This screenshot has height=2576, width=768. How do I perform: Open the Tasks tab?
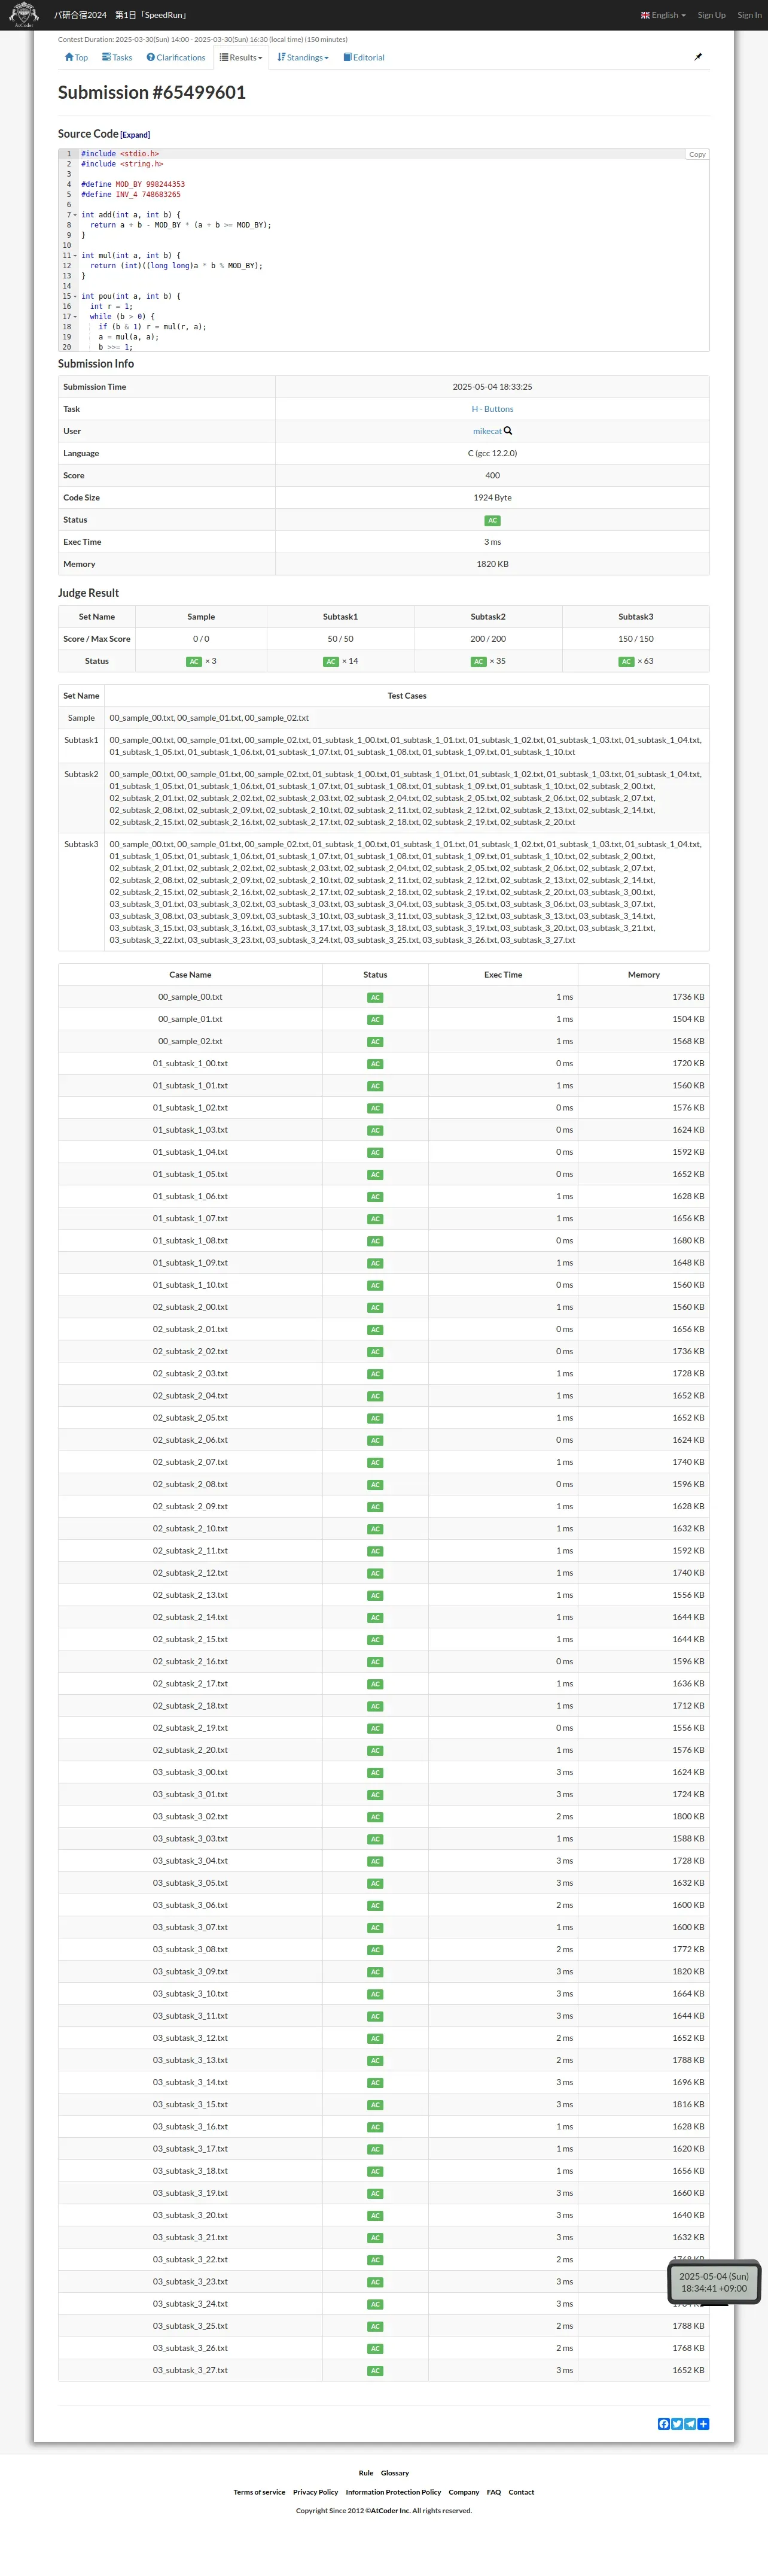click(117, 57)
